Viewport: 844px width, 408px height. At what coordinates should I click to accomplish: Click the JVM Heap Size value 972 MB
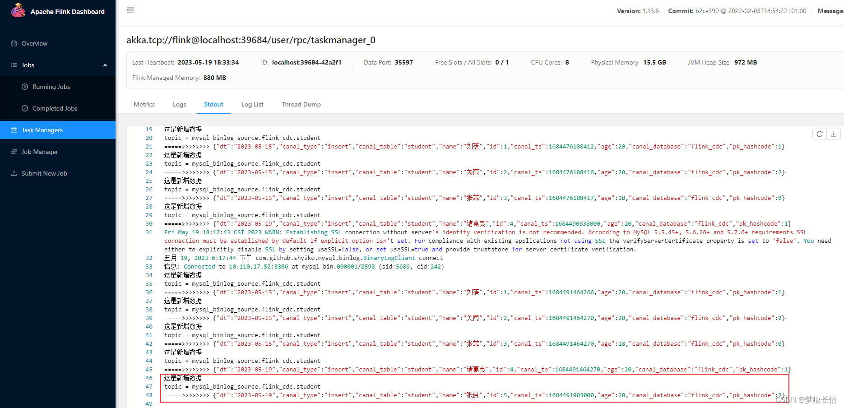click(x=746, y=62)
